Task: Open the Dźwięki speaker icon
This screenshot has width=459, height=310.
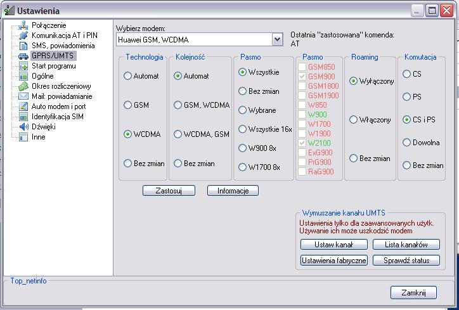Action: click(23, 127)
